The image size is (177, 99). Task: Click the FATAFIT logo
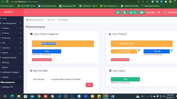coord(9,12)
